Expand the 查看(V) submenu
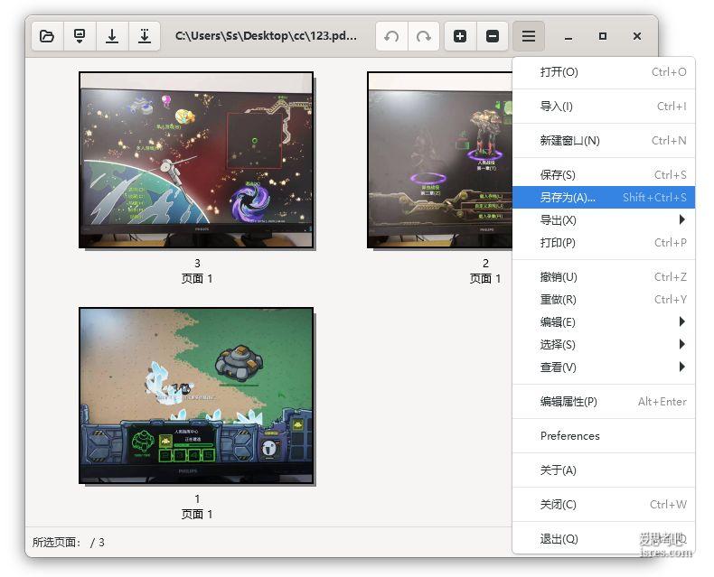The width and height of the screenshot is (714, 577). point(604,368)
